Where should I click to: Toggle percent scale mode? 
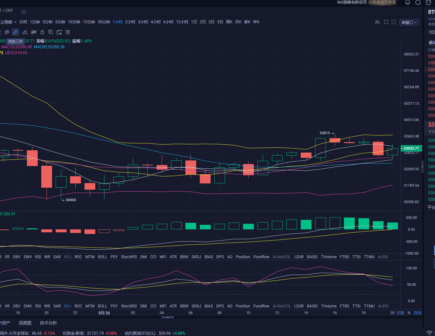409,313
